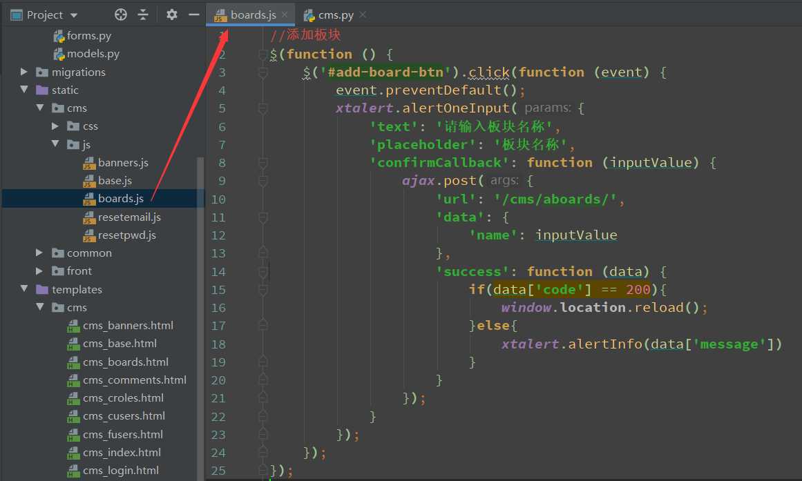Viewport: 802px width, 481px height.
Task: Fold the data object at line 11
Action: pos(263,217)
